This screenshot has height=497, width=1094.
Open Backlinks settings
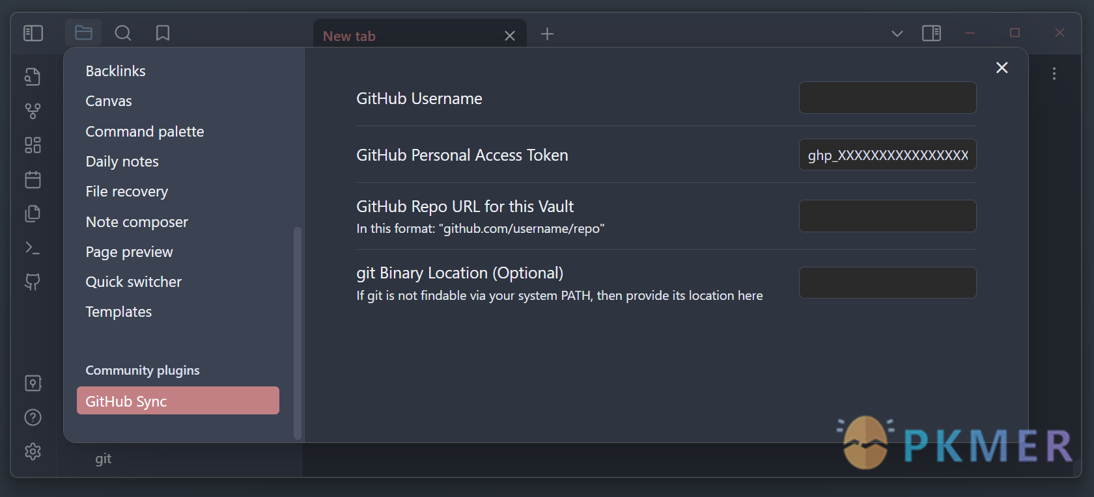coord(115,71)
